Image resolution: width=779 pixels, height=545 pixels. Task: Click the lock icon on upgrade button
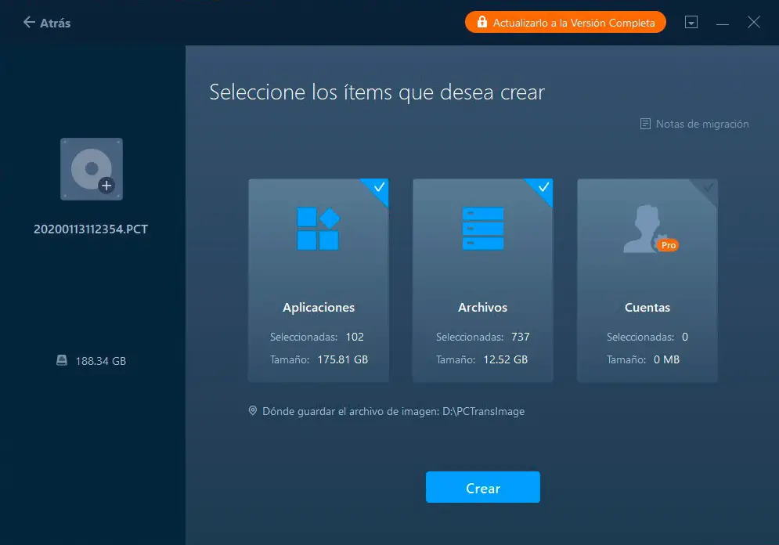click(482, 22)
